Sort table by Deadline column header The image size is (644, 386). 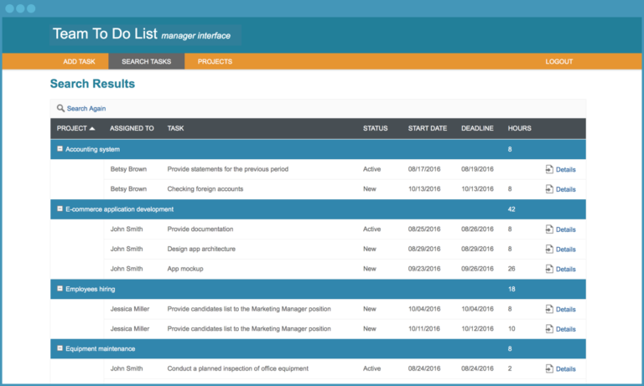477,129
